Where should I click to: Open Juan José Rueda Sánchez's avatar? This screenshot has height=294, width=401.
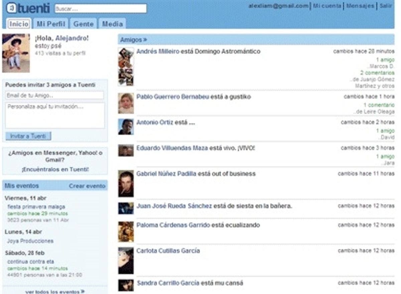click(126, 208)
